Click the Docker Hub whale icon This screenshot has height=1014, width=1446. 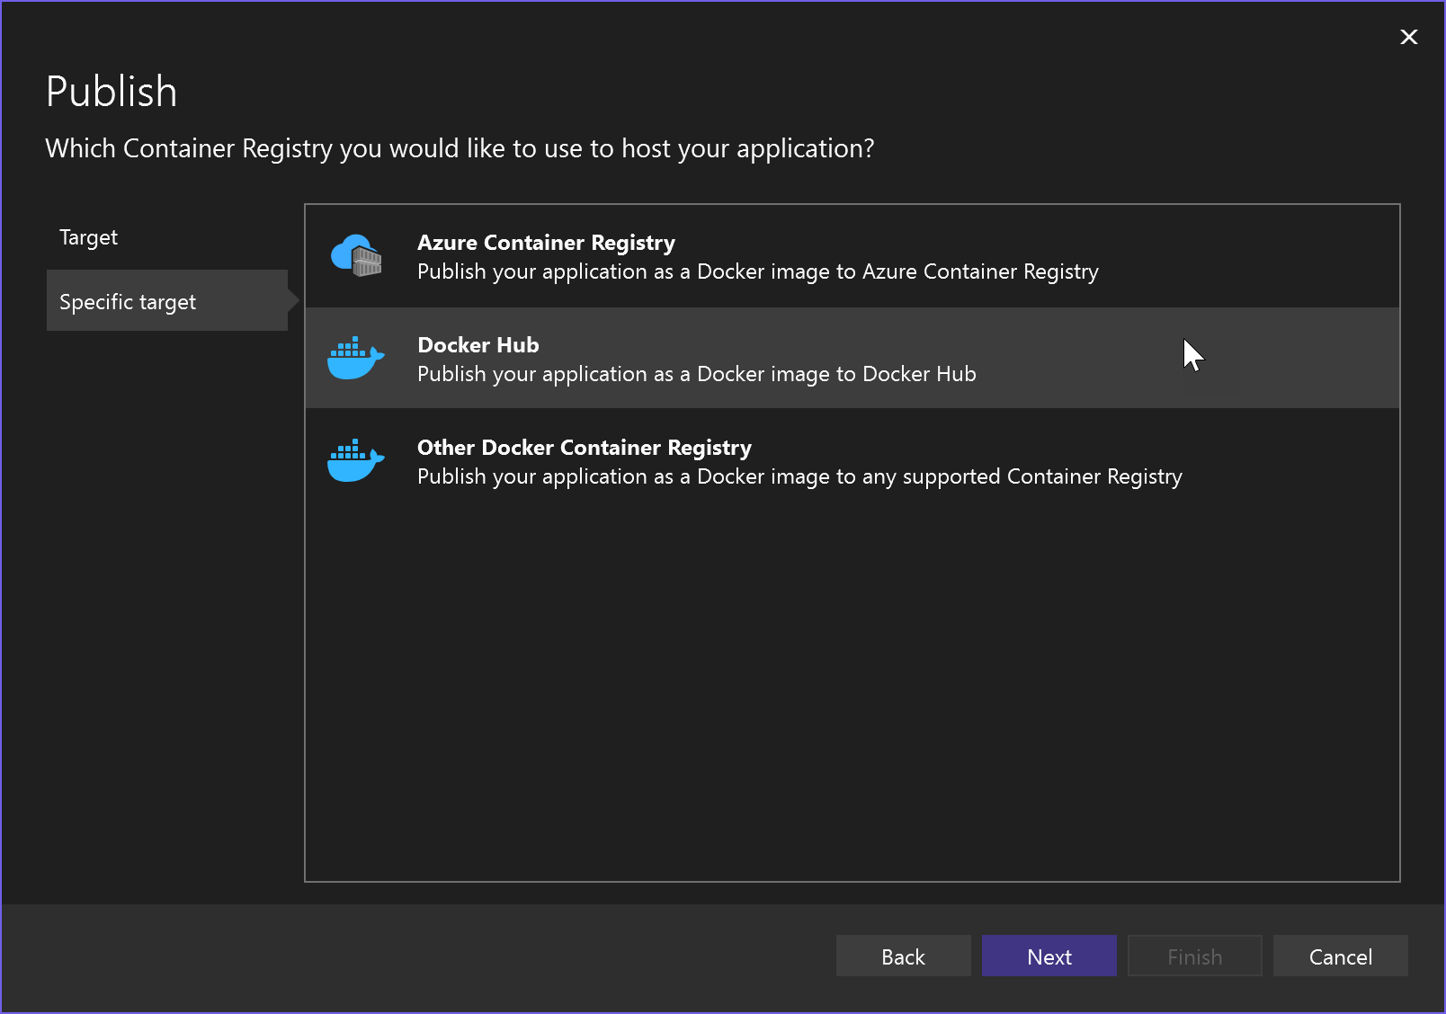(x=356, y=358)
